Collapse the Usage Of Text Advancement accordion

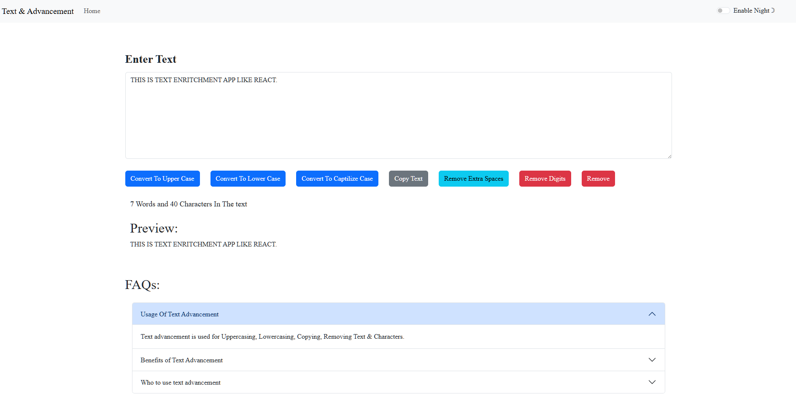[399, 314]
